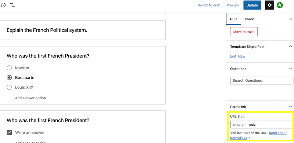Image resolution: width=294 pixels, height=143 pixels.
Task: Collapse the Permalink panel section
Action: [x=290, y=107]
